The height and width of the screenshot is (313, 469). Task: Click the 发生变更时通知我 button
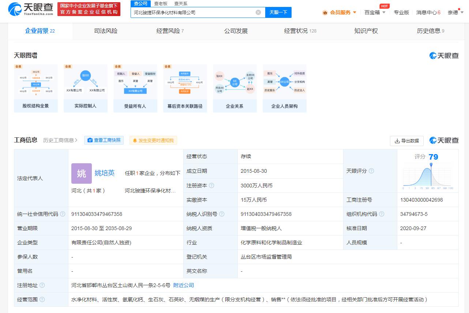(153, 140)
